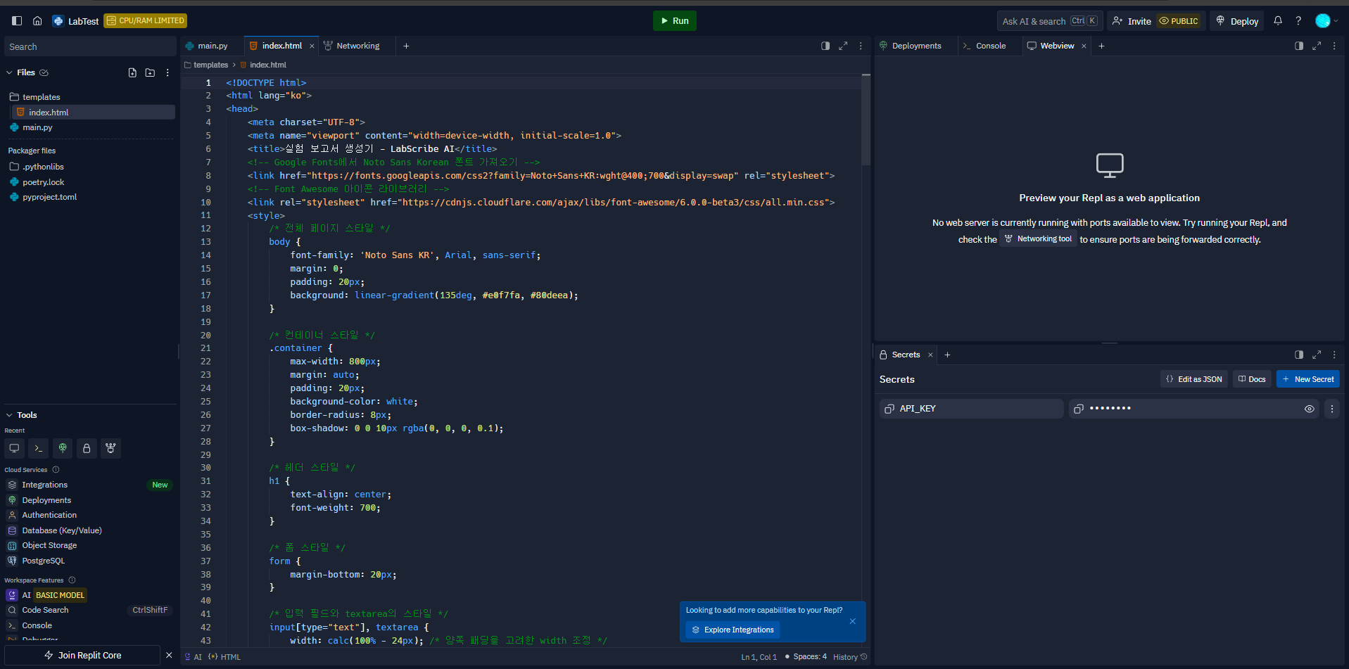Toggle split view in editor pane

pos(825,46)
